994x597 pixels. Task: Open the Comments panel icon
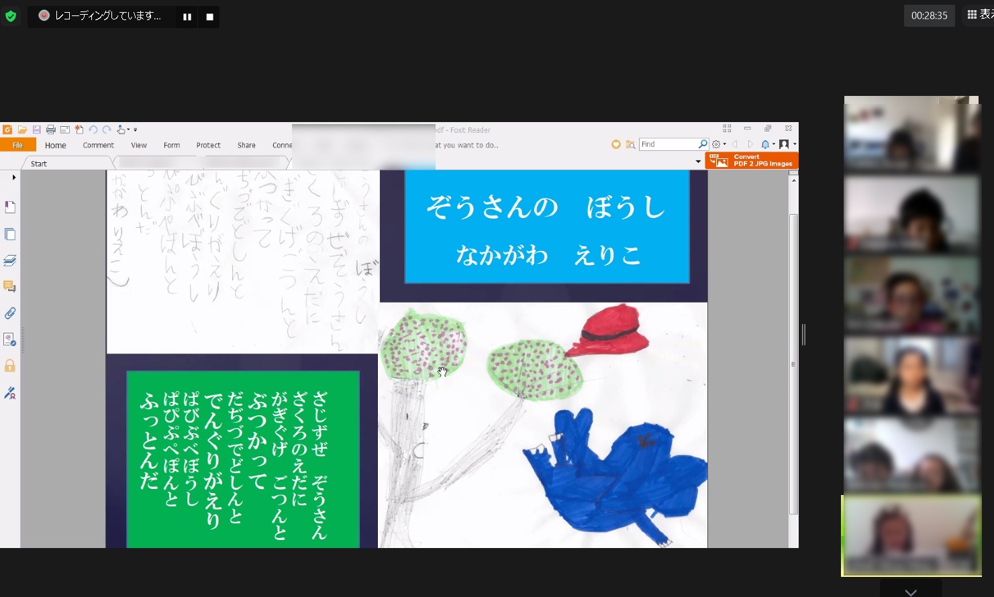10,286
